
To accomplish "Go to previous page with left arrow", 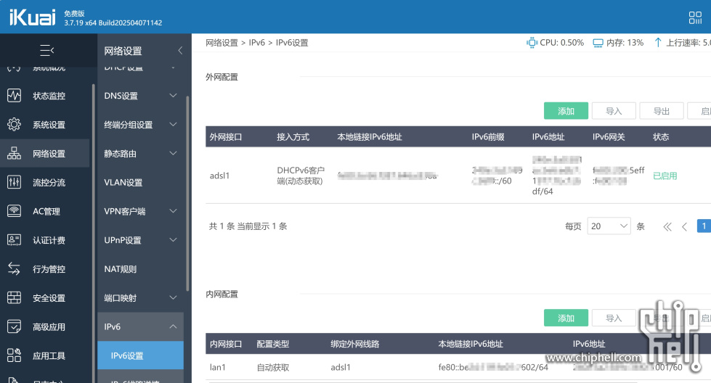I will point(685,226).
